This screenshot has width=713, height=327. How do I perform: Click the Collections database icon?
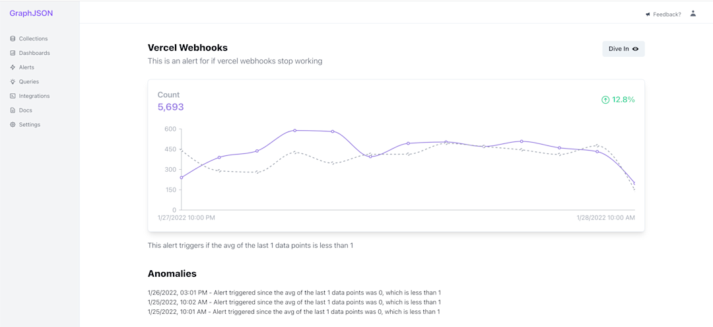pos(13,39)
